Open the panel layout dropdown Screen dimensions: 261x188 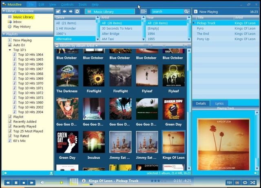pyautogui.click(x=144, y=11)
